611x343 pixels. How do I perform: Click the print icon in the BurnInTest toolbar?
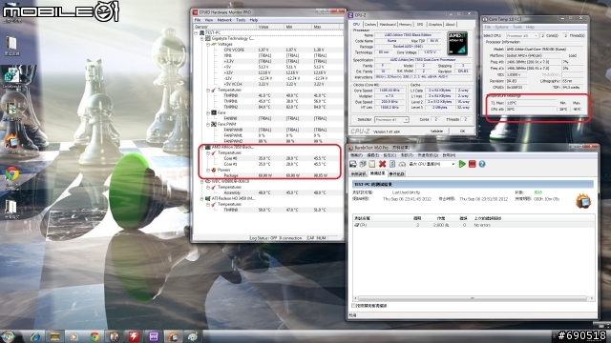[x=363, y=164]
